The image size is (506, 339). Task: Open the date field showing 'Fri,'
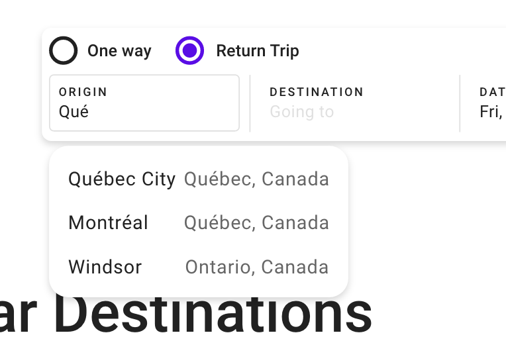point(491,111)
